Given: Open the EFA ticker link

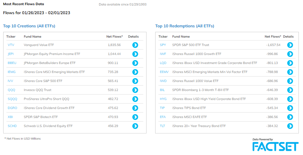Looking at the screenshot, I should coord(163,117).
